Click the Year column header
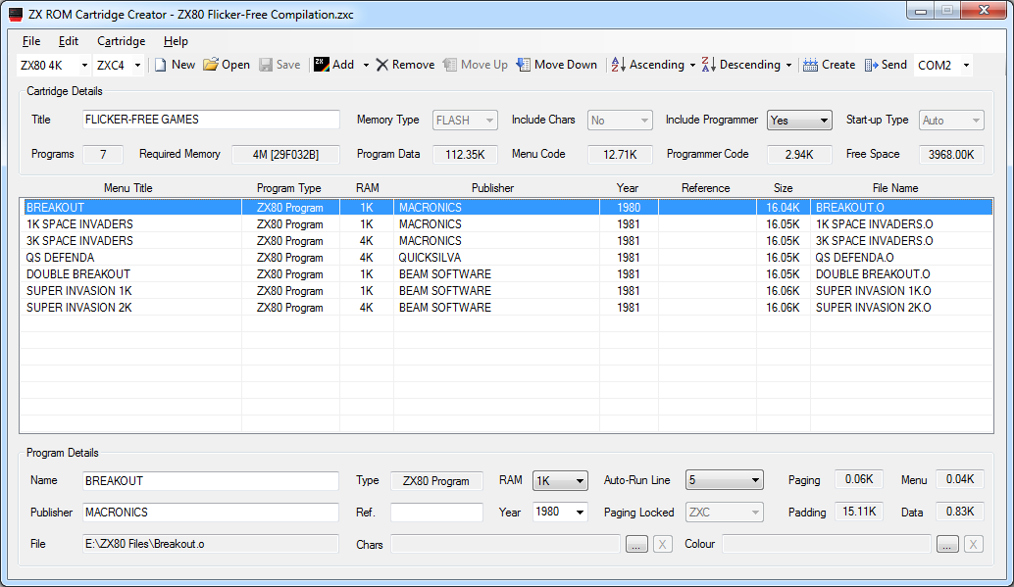This screenshot has width=1014, height=587. point(628,188)
